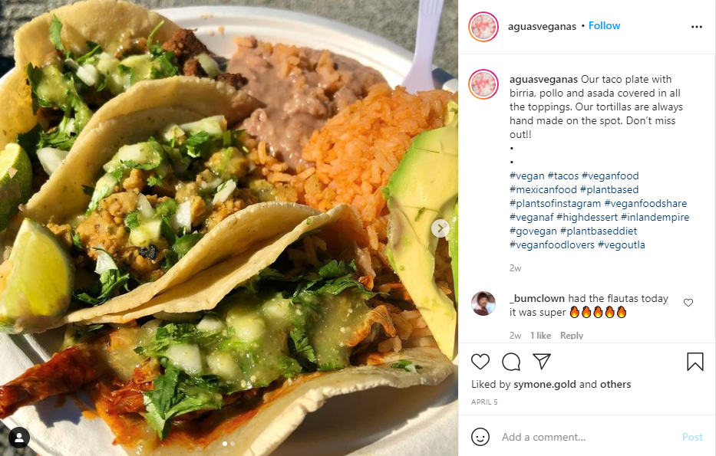
Task: Open the comment bubble icon
Action: (511, 362)
